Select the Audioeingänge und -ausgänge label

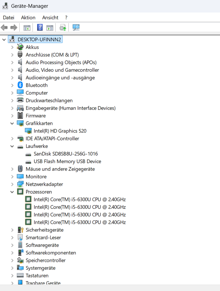coord(60,77)
